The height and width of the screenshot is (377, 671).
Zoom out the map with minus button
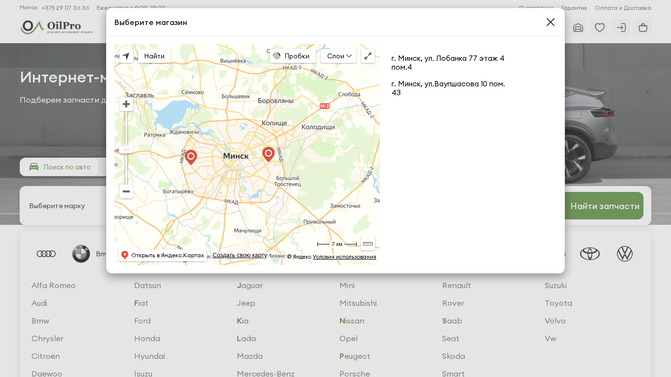pyautogui.click(x=126, y=191)
